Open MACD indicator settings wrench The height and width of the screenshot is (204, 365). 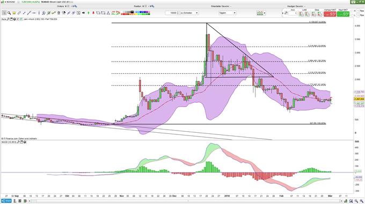(19, 142)
